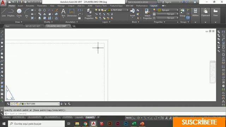Click the Plot (print) icon in quick access toolbar
The height and width of the screenshot is (127, 226).
(x=25, y=2)
